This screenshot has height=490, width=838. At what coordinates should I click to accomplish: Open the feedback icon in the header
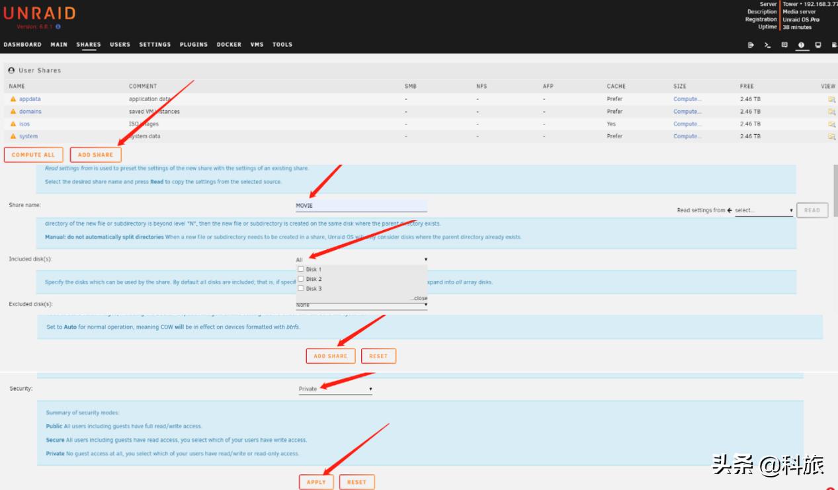click(784, 45)
